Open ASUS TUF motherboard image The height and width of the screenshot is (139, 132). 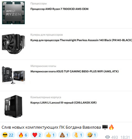point(13,75)
